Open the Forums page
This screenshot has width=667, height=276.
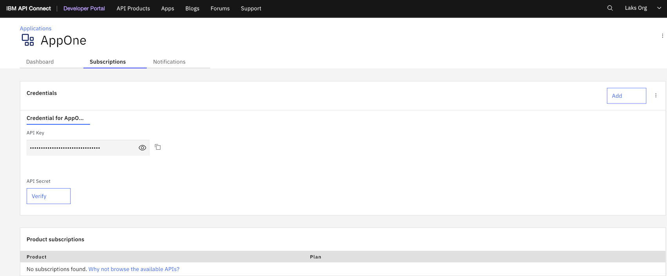[220, 8]
